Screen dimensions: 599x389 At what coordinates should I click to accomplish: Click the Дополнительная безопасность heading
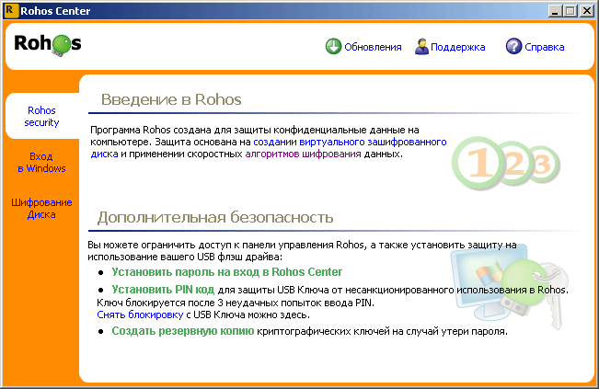(215, 217)
